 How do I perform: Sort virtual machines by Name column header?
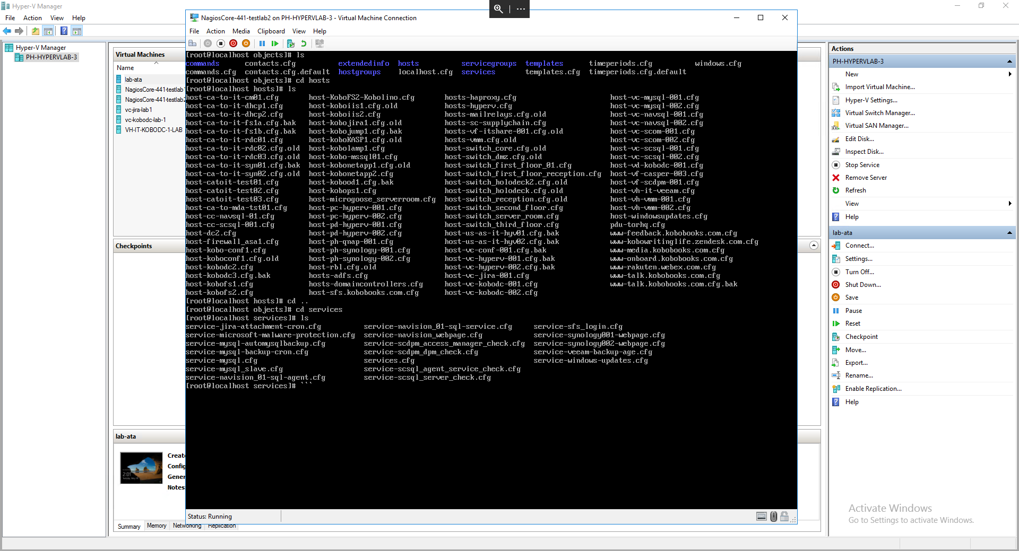125,68
